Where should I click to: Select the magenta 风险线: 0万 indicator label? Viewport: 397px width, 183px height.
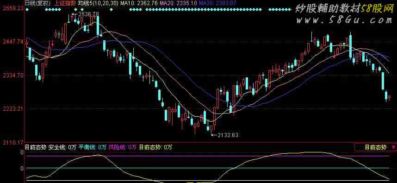pos(123,147)
